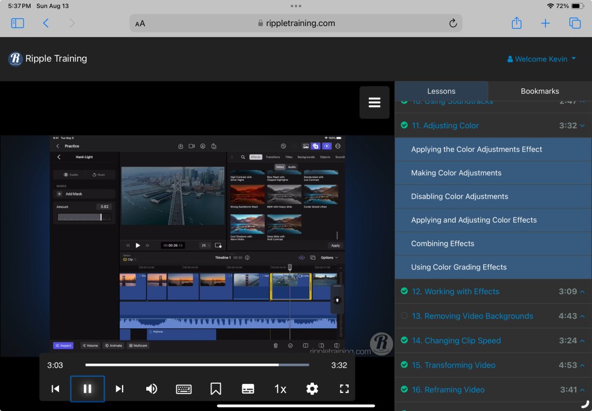Toggle completion circle for lesson 13
Image resolution: width=592 pixels, height=411 pixels.
404,316
